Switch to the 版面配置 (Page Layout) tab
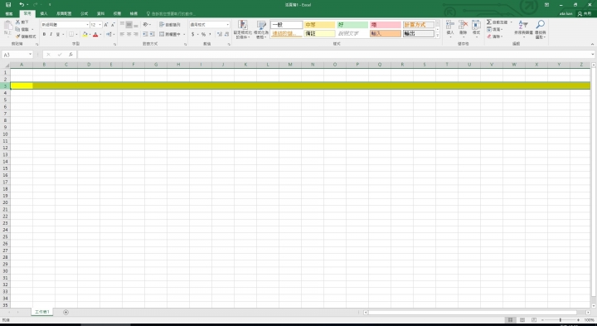Viewport: 597px width, 326px height. click(x=64, y=13)
